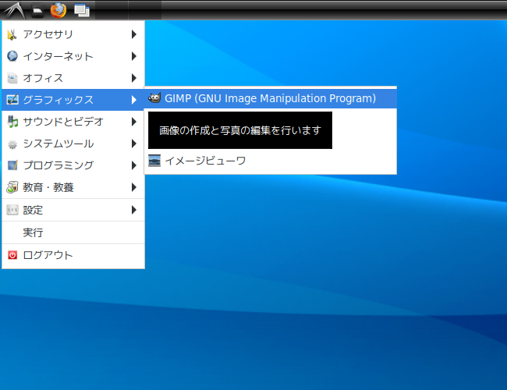507x390 pixels.
Task: Choose 実行 from the menu
Action: pos(73,232)
